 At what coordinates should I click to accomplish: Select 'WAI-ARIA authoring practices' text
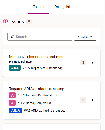45,111
